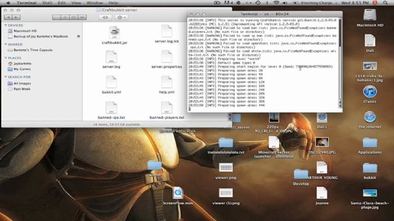The height and width of the screenshot is (221, 394).
Task: Select the bukkit.yml file icon
Action: point(111,82)
